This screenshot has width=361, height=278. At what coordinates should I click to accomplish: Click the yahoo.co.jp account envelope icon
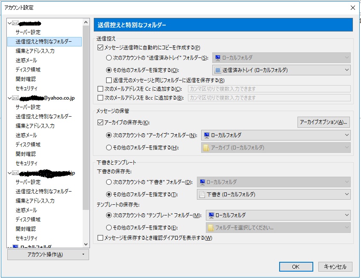[15, 98]
